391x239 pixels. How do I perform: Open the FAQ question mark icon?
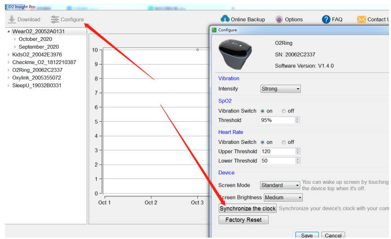326,19
